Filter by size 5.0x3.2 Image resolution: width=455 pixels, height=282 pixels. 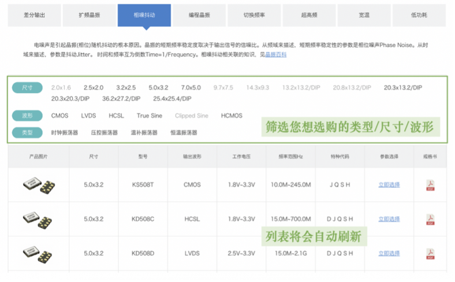click(x=158, y=87)
